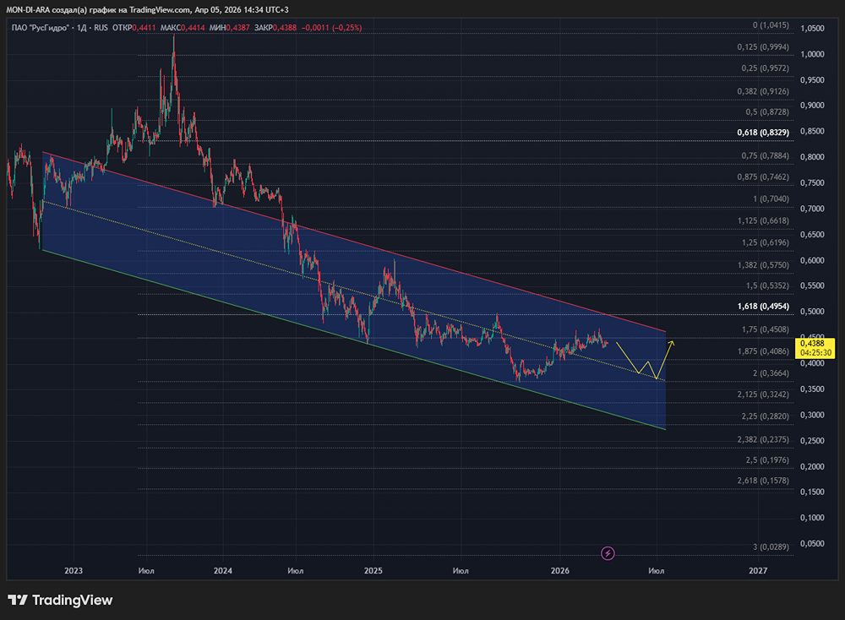This screenshot has height=620, width=845.
Task: Click the 0,2500 price axis value
Action: coord(812,441)
